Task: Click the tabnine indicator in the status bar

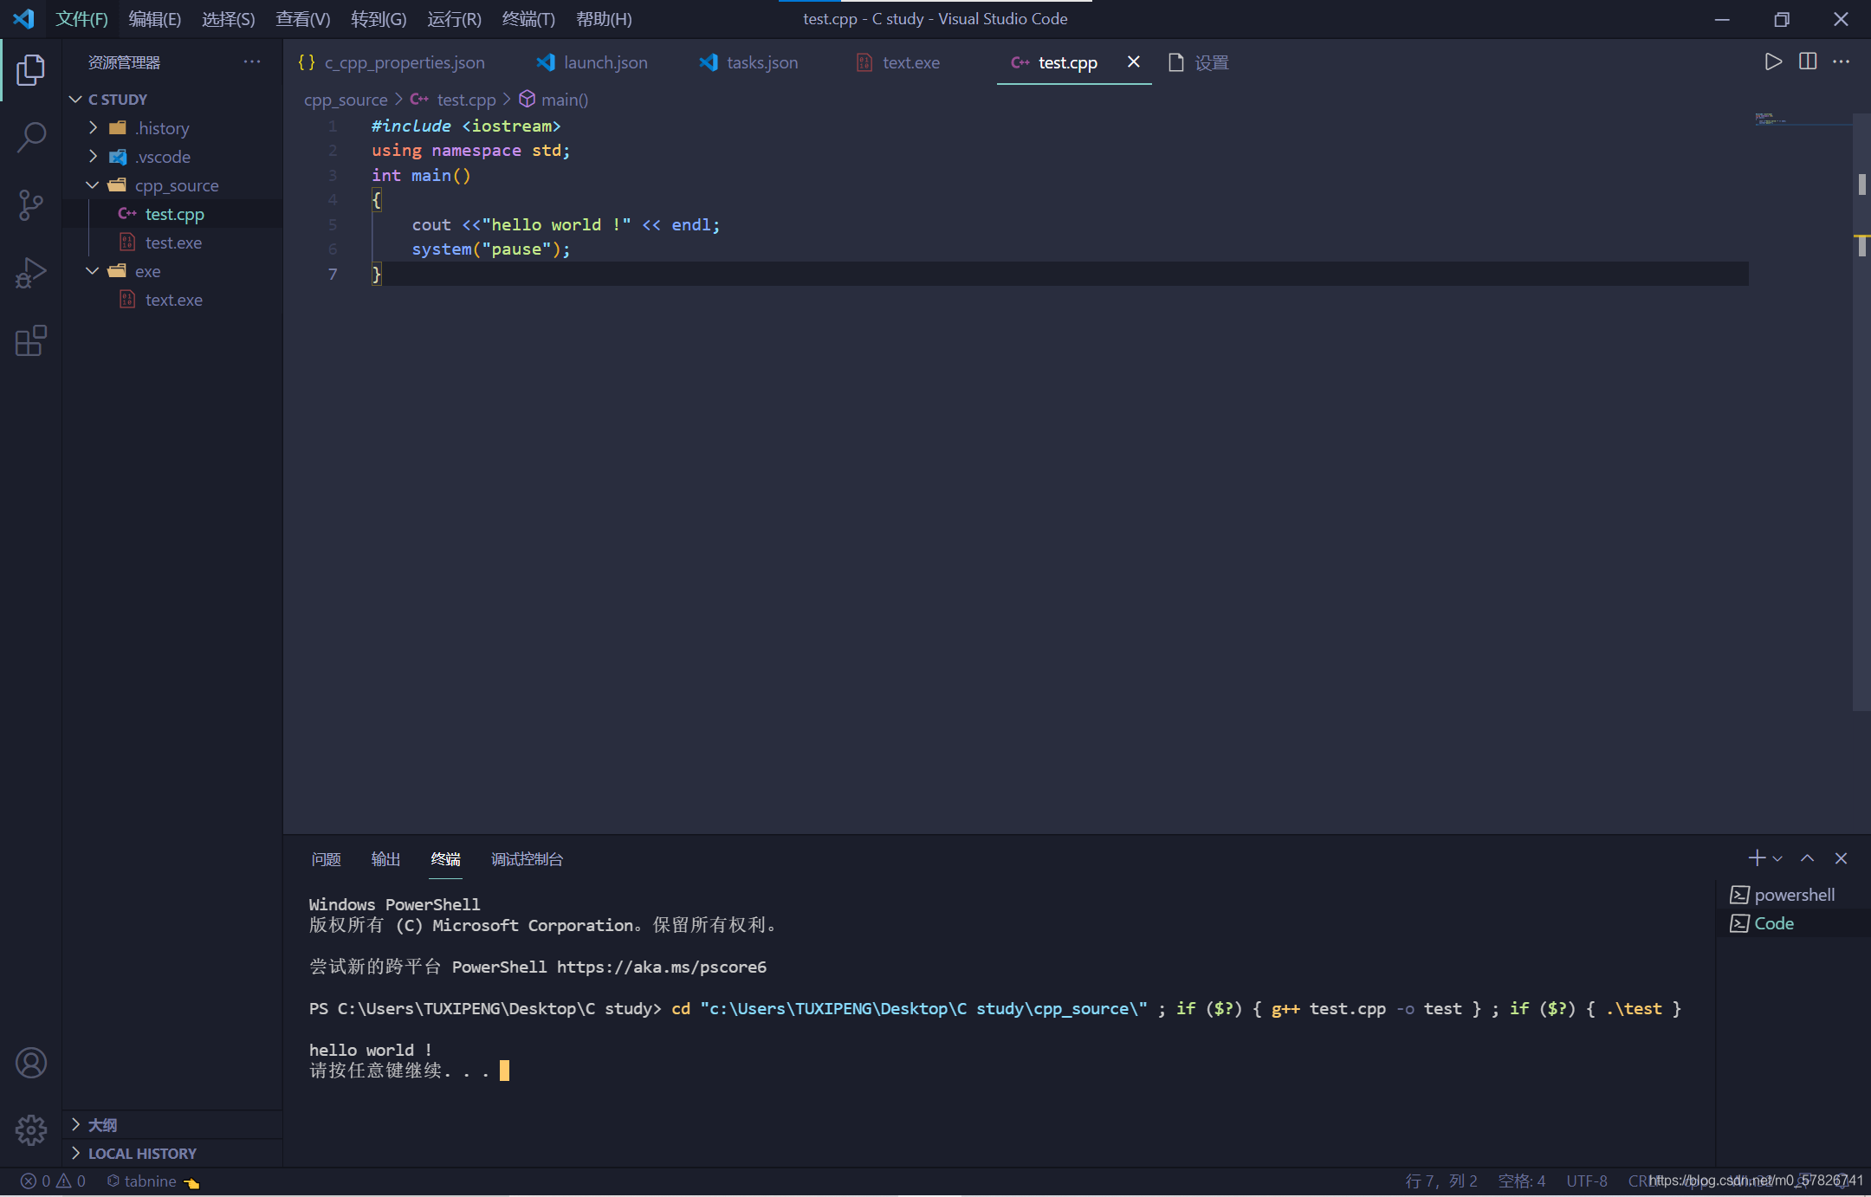Action: click(147, 1181)
